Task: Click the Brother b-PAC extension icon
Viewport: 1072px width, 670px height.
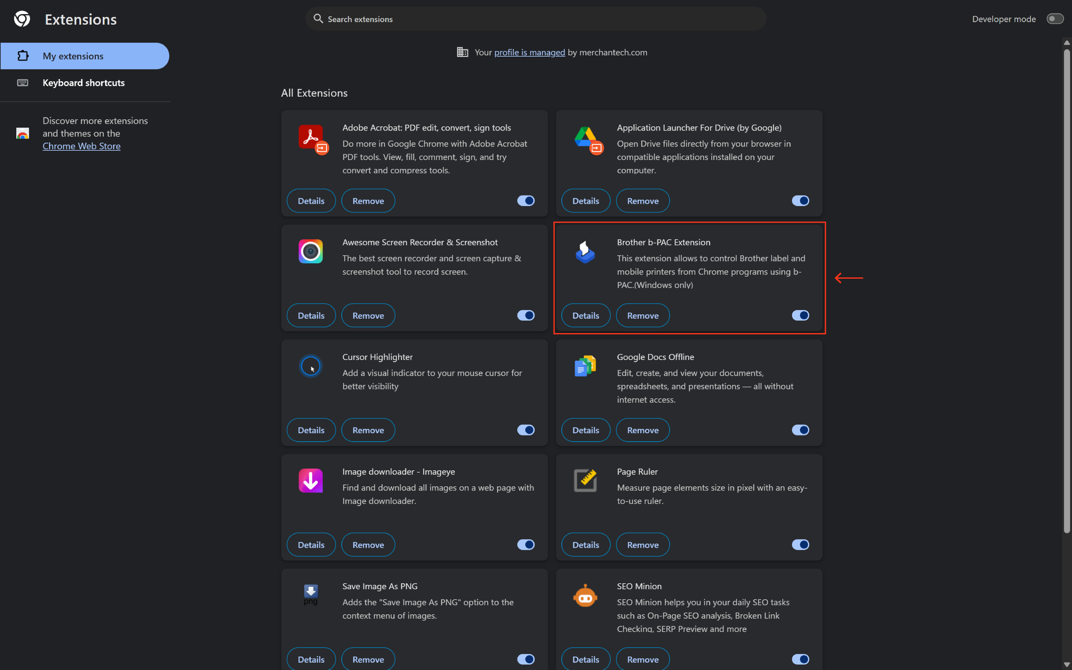Action: pos(585,252)
